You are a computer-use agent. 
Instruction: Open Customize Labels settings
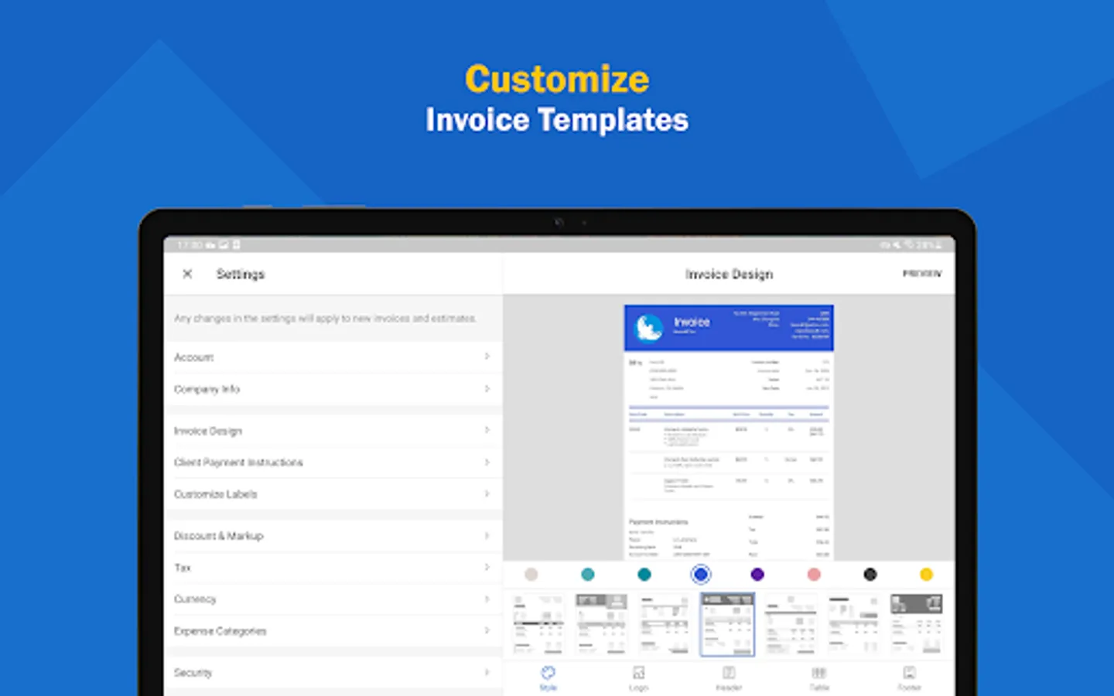pyautogui.click(x=333, y=494)
